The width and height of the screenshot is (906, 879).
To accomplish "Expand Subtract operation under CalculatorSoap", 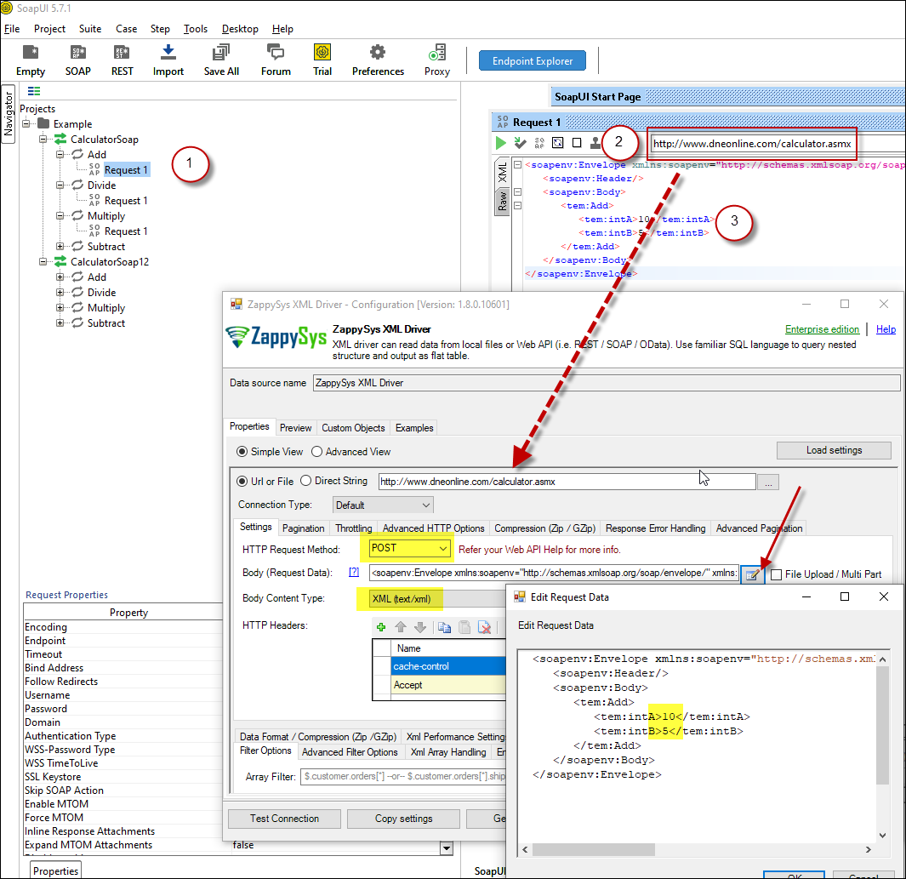I will click(x=60, y=246).
